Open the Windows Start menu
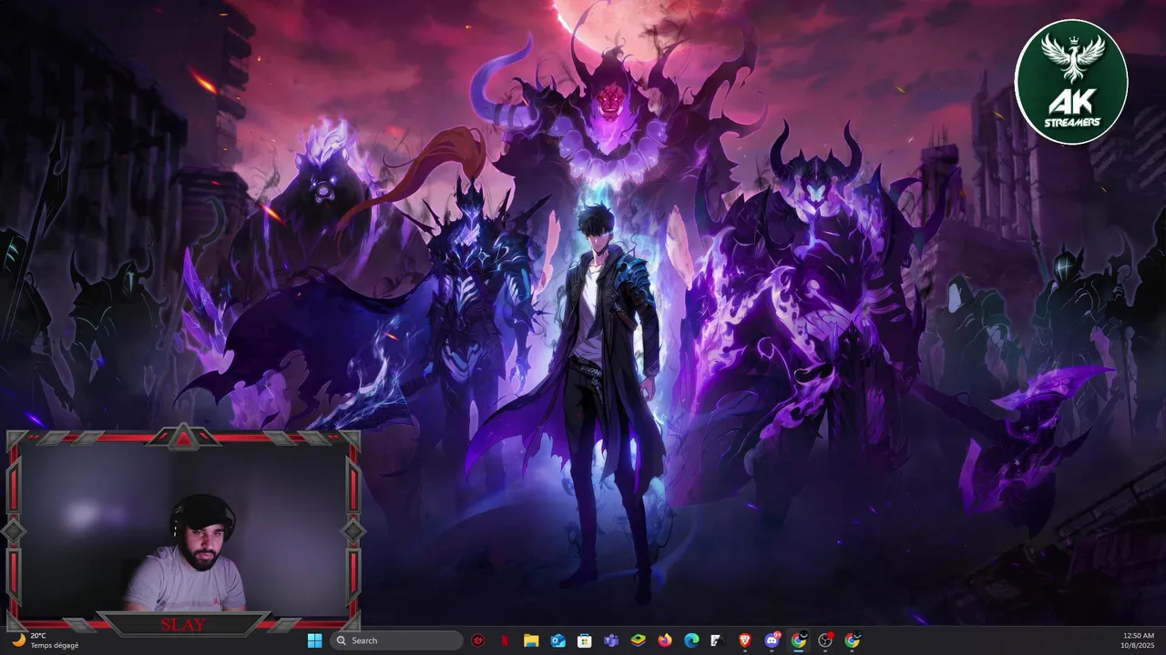The image size is (1166, 655). pos(314,640)
